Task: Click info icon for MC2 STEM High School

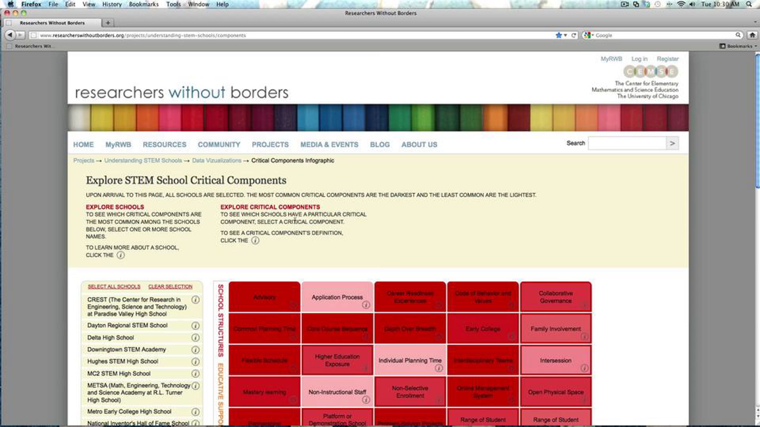Action: click(195, 374)
